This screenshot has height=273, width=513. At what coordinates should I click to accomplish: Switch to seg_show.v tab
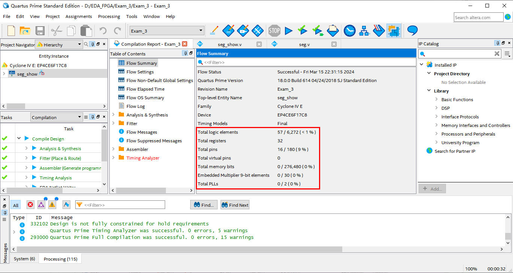pyautogui.click(x=230, y=44)
